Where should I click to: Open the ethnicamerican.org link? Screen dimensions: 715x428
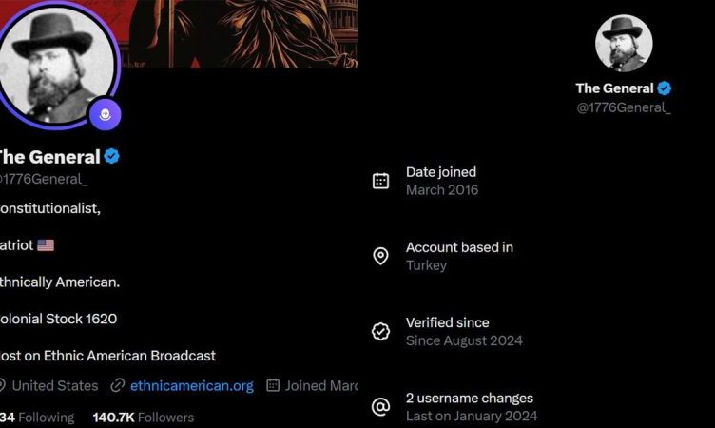point(191,385)
